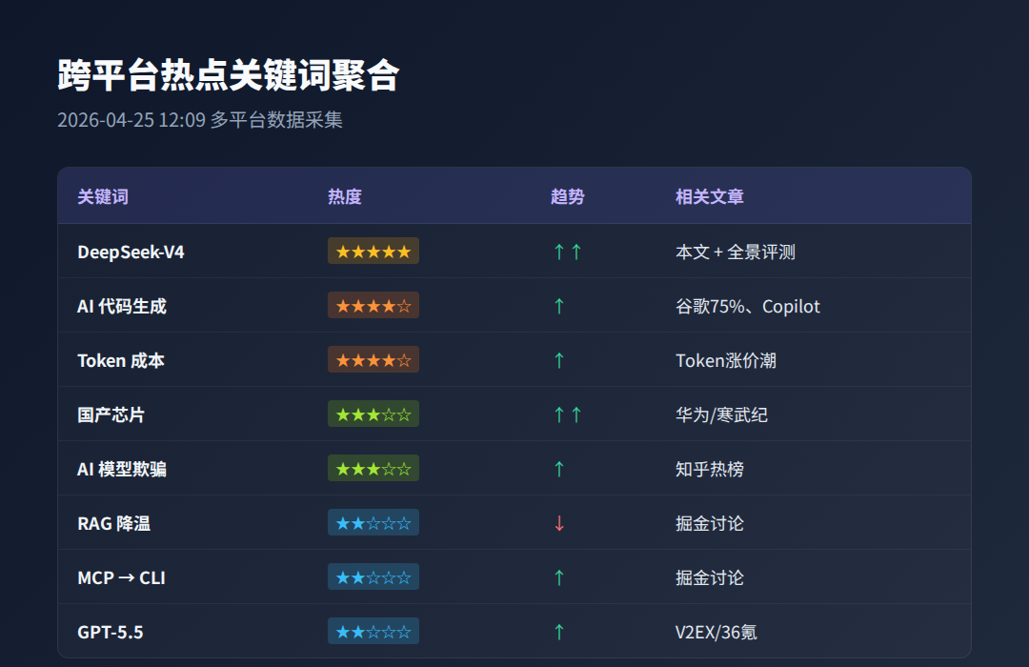Click the star rating badge for AI 代码生成
The image size is (1029, 667).
coord(373,305)
